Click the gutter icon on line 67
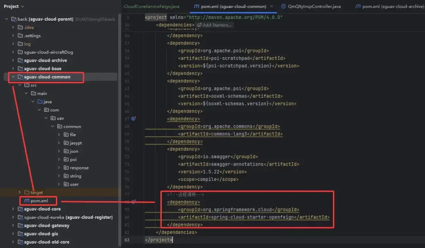The width and height of the screenshot is (425, 248). point(134,119)
